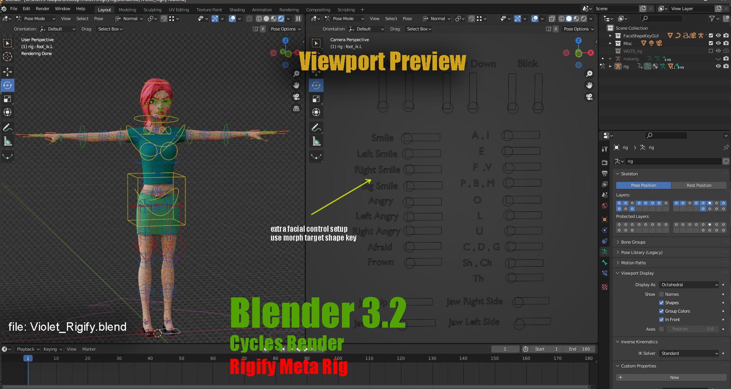Click the Pose Position button
The height and width of the screenshot is (389, 731).
pos(643,185)
